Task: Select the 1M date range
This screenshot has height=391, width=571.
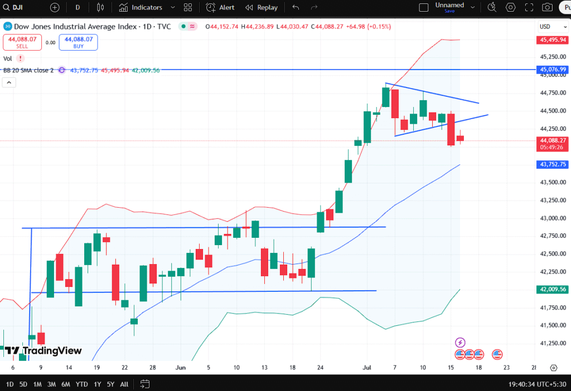Action: click(x=37, y=384)
